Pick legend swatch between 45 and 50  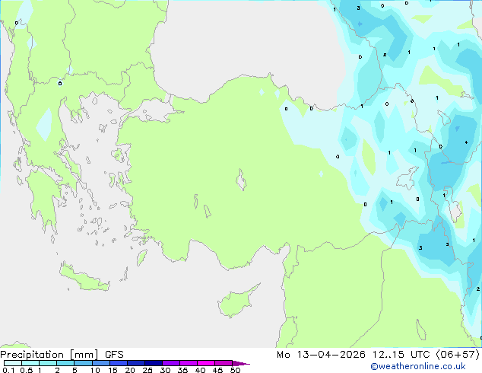point(224,363)
